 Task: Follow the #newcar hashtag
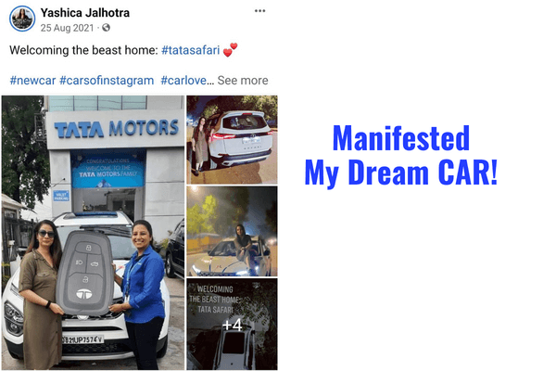tap(32, 81)
